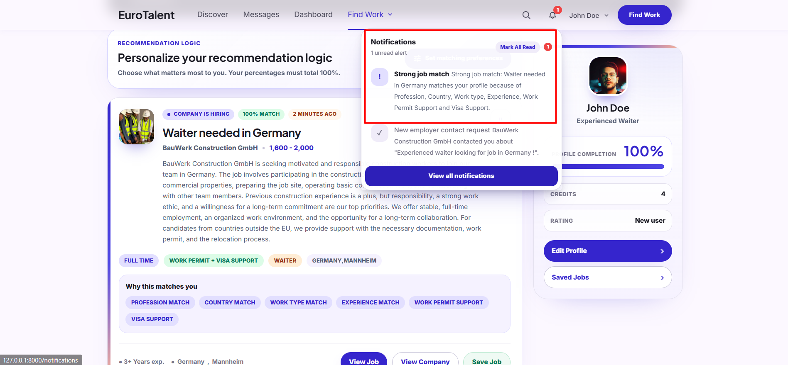The image size is (788, 365).
Task: Open the John Doe account dropdown
Action: coord(589,15)
